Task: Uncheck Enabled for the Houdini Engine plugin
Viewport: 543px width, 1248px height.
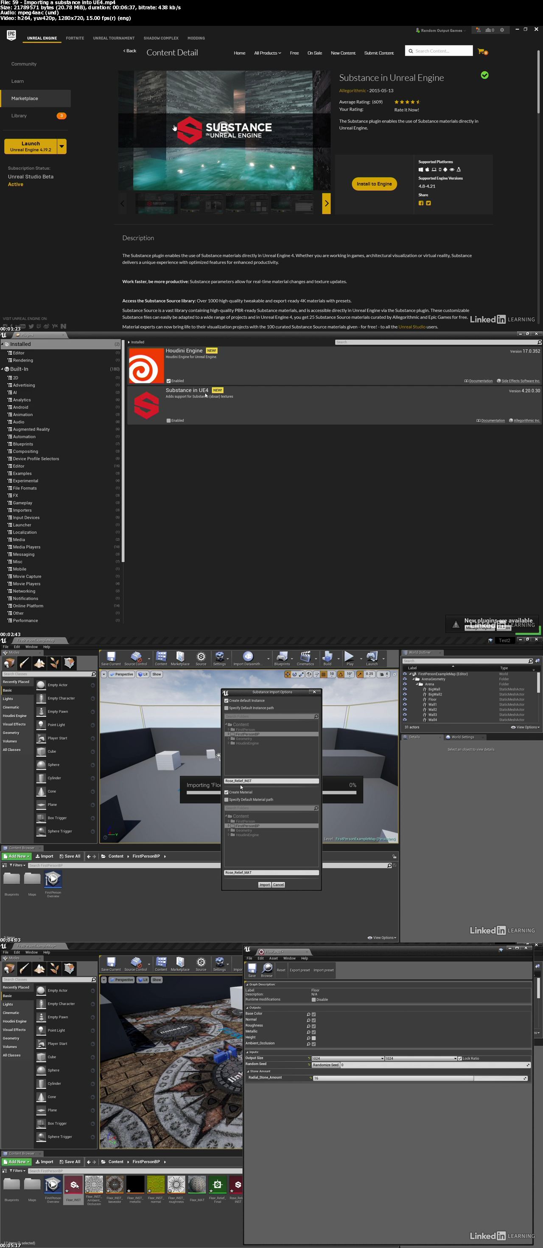Action: 168,381
